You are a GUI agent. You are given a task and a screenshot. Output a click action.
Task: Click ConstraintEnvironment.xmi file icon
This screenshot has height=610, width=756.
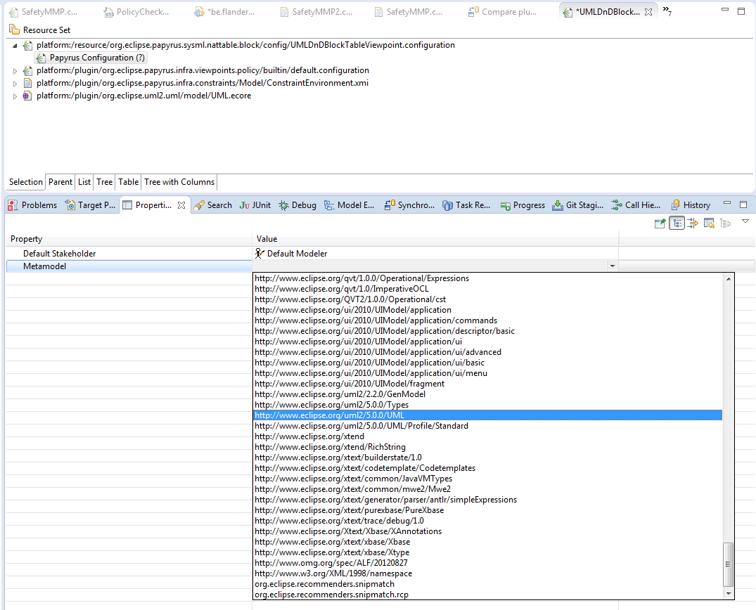27,84
